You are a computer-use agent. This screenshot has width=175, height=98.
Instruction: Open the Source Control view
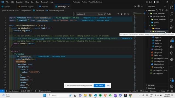(172, 20)
